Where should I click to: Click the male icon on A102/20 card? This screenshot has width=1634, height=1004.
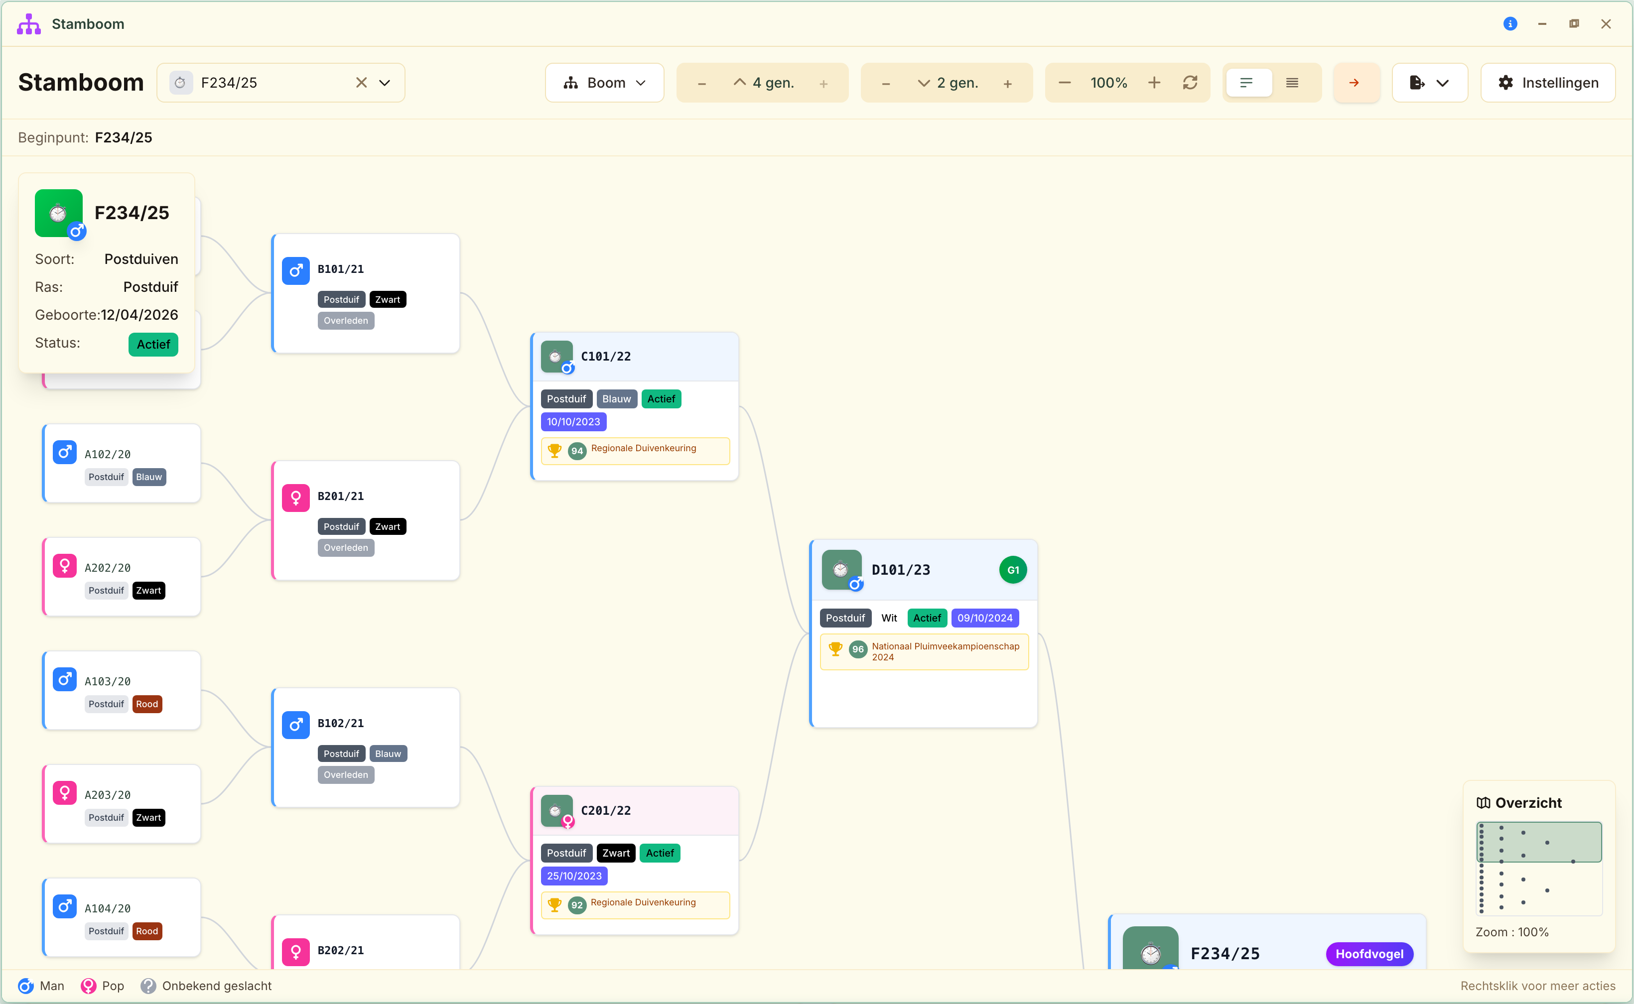coord(64,452)
